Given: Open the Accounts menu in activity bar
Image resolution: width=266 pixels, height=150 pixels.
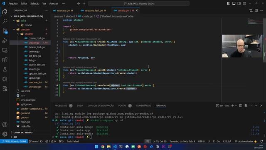Looking at the screenshot, I should tap(5, 125).
